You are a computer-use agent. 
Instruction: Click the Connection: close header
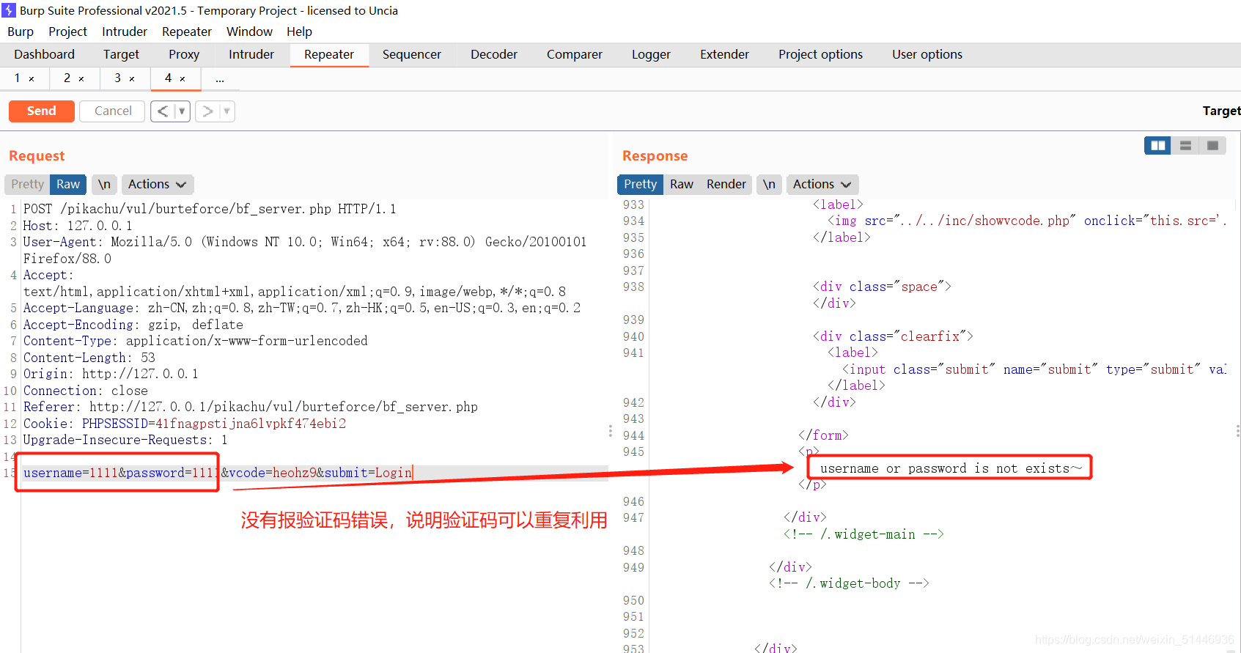[86, 391]
